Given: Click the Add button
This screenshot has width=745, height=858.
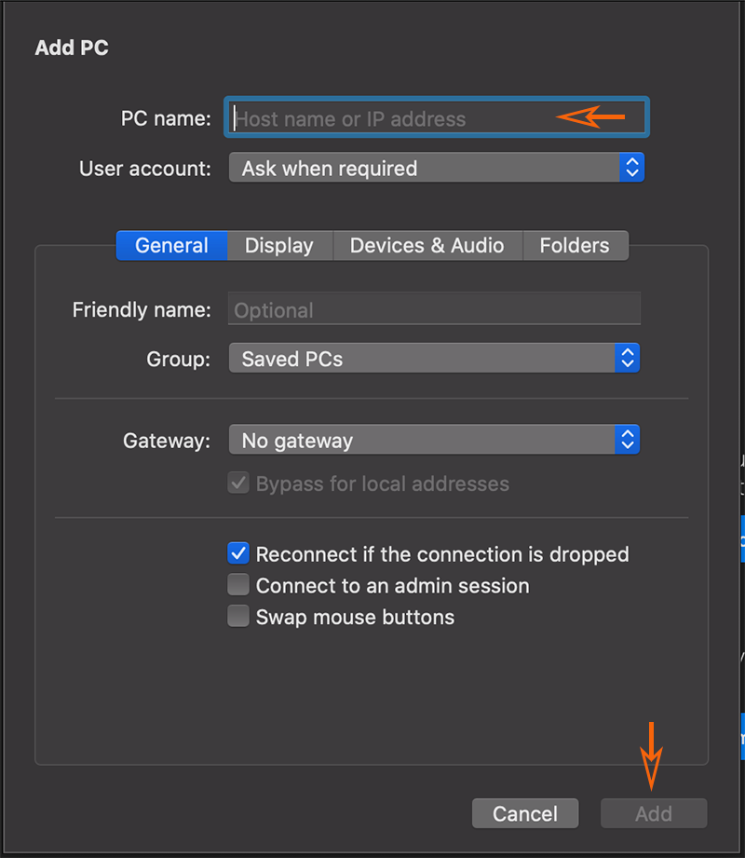Looking at the screenshot, I should pos(653,812).
